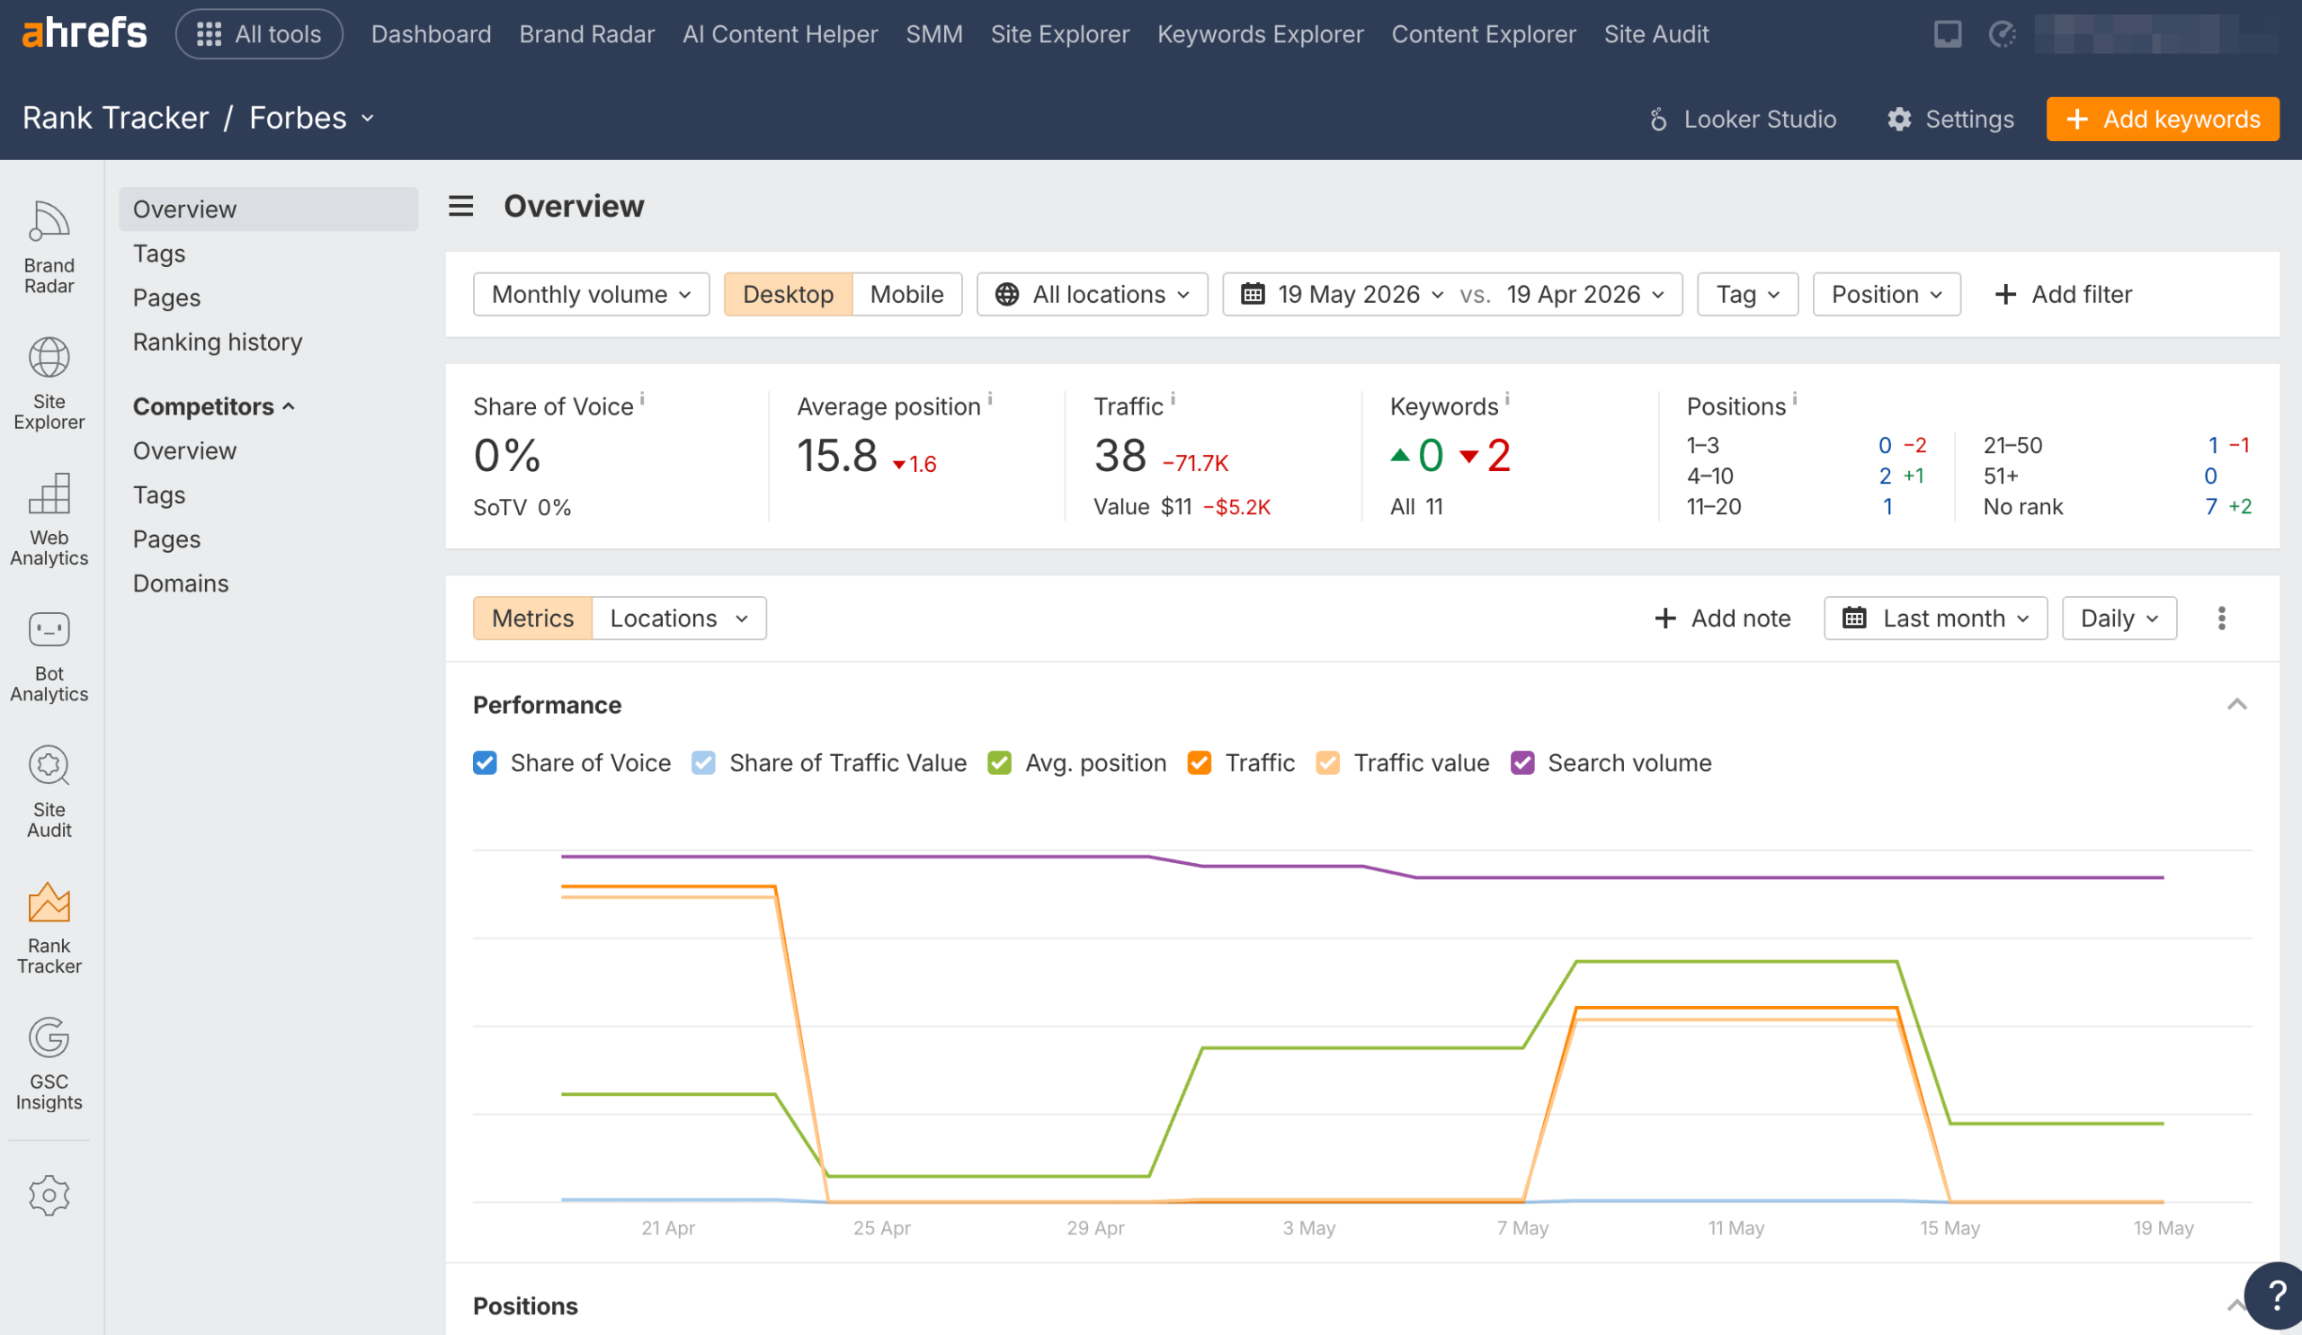This screenshot has width=2302, height=1335.
Task: Open the 19 May 2026 date picker
Action: [1343, 294]
